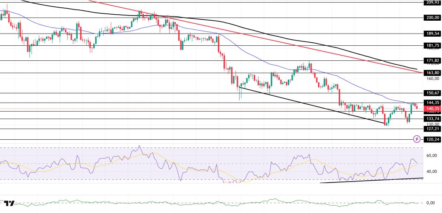Select the 209,93 price level label

433,3
